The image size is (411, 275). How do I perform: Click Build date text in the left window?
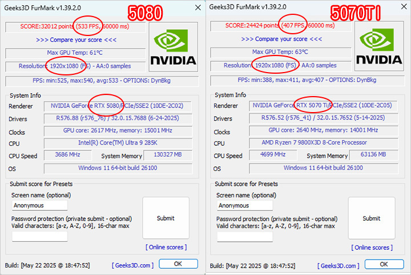click(x=47, y=265)
